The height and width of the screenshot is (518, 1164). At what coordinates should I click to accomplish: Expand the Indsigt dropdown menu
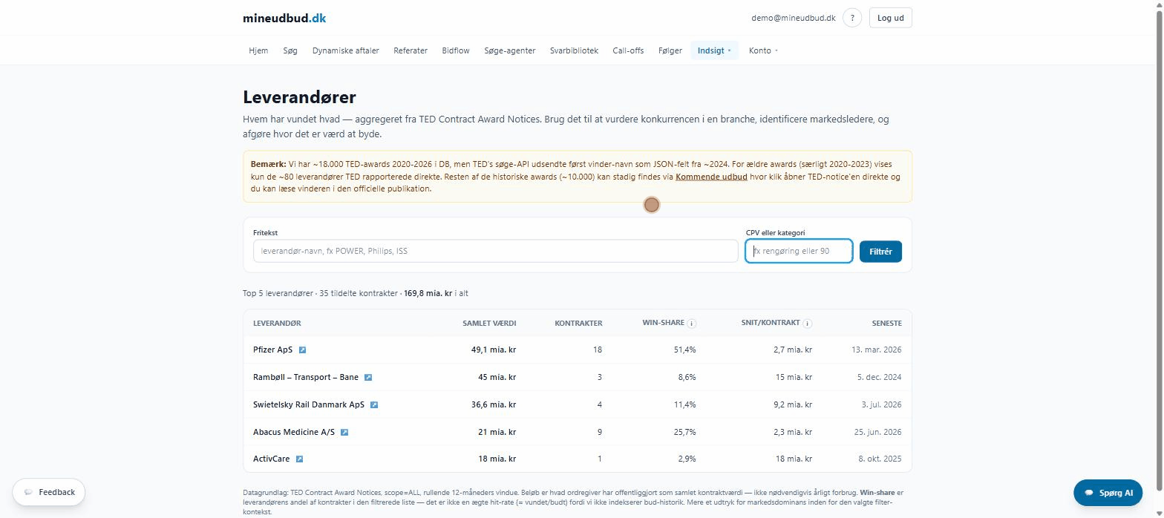[714, 50]
